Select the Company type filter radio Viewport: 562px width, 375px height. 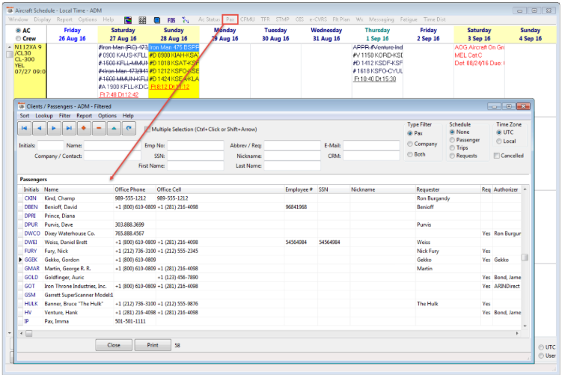click(411, 144)
